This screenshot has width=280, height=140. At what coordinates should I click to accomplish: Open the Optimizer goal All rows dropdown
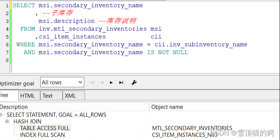62,82
